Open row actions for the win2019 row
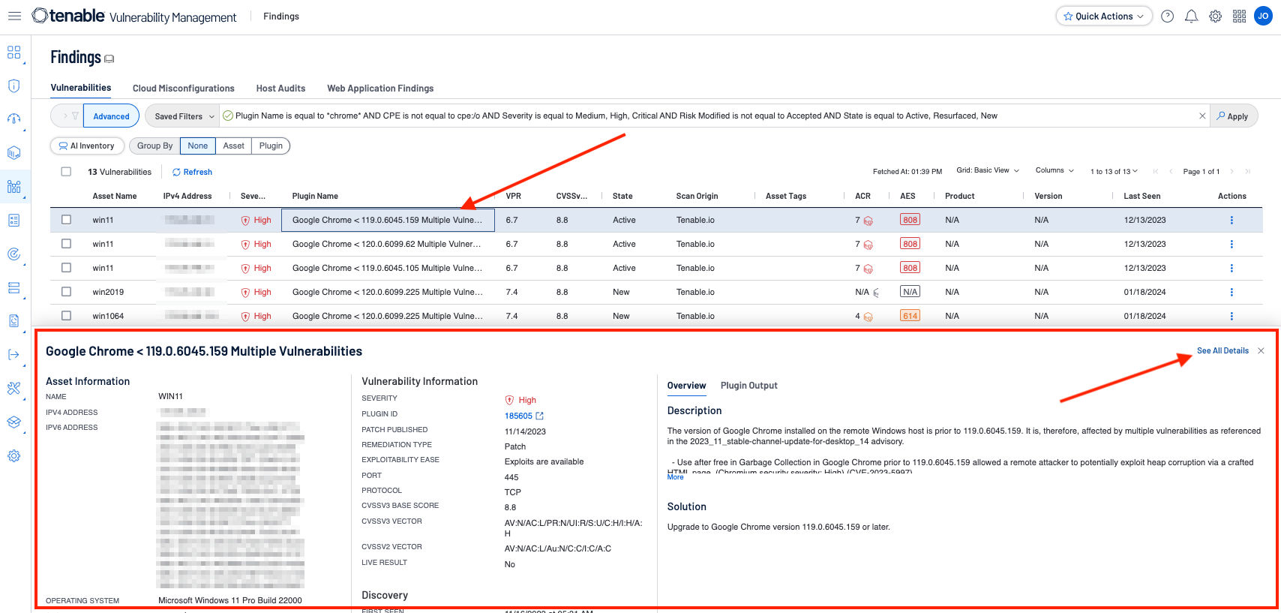This screenshot has width=1281, height=613. [1231, 292]
